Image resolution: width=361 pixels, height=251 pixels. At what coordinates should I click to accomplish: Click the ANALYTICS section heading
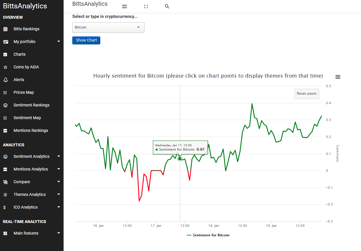(14, 145)
